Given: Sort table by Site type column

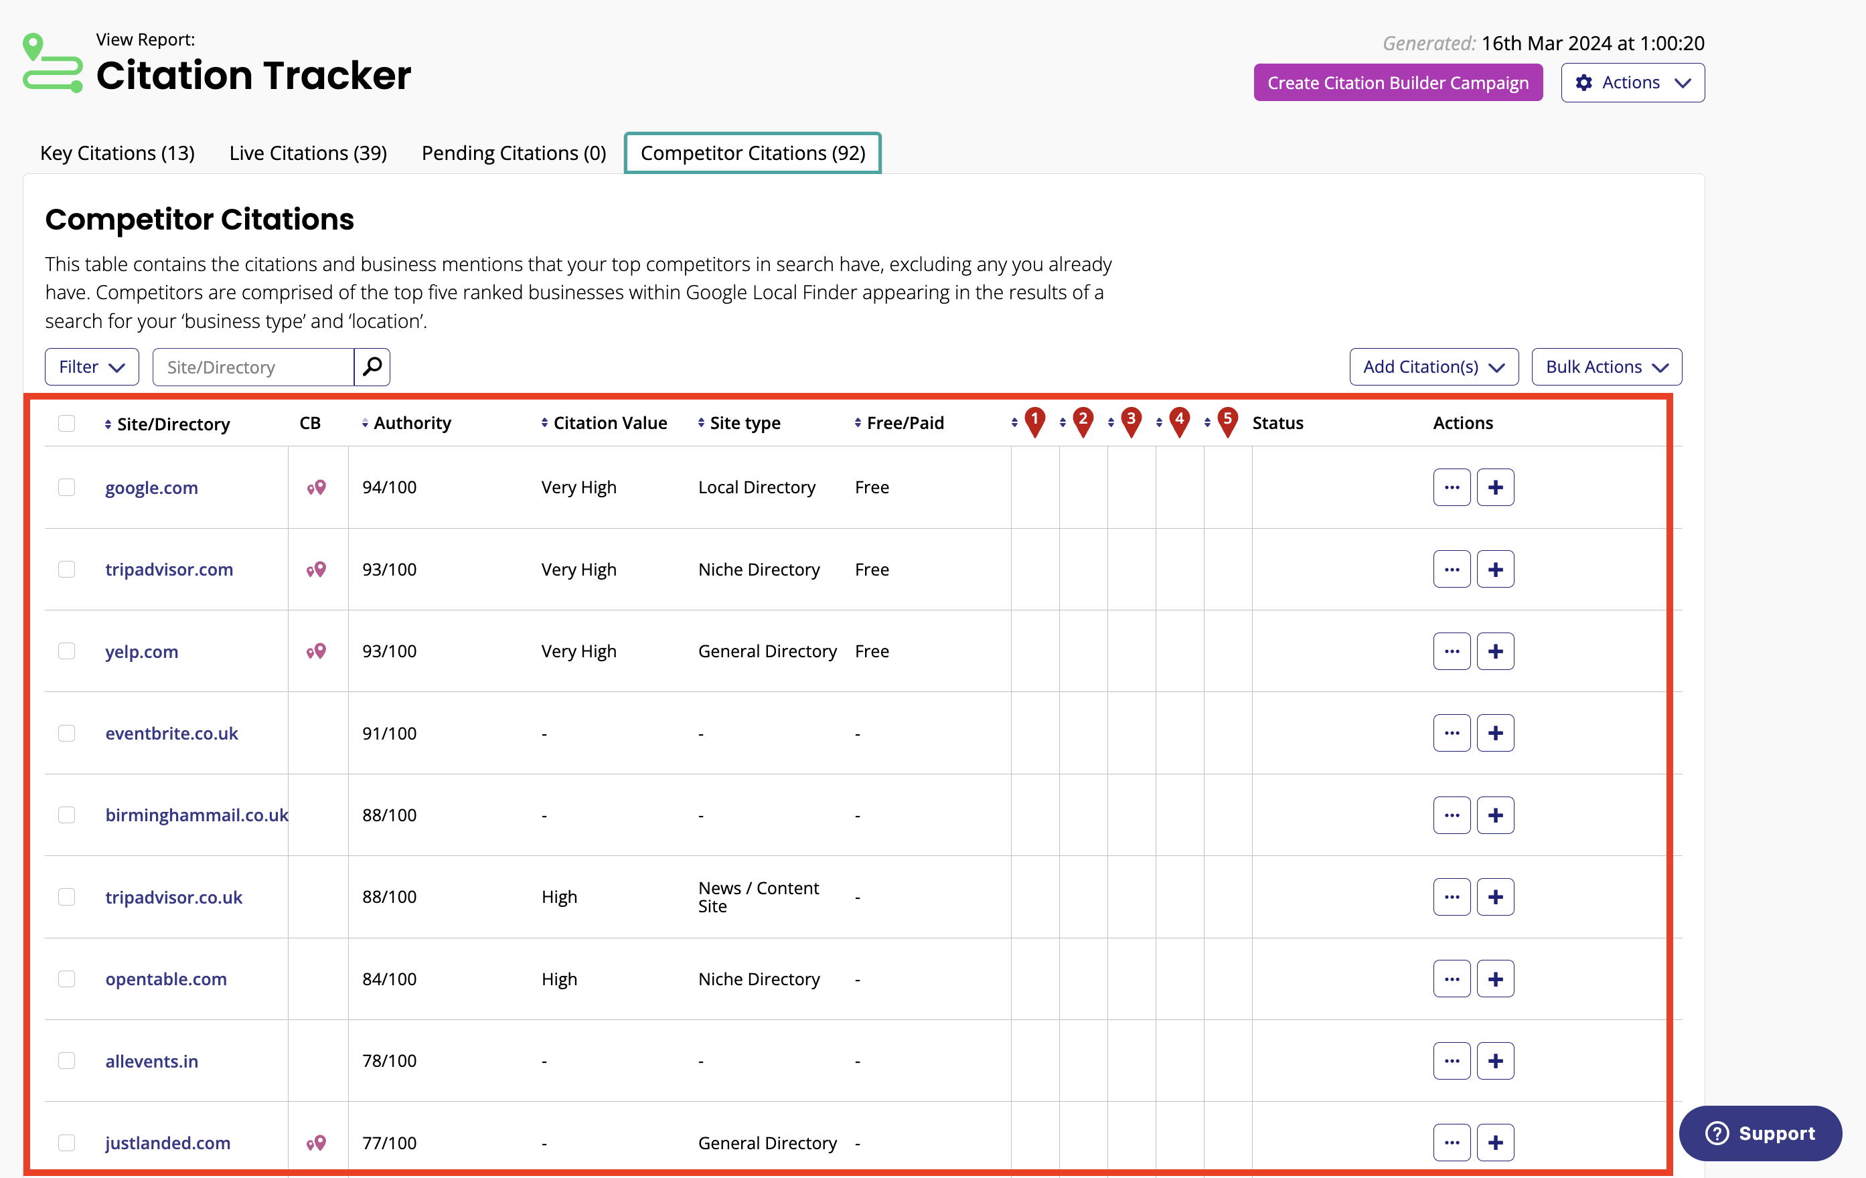Looking at the screenshot, I should point(738,423).
